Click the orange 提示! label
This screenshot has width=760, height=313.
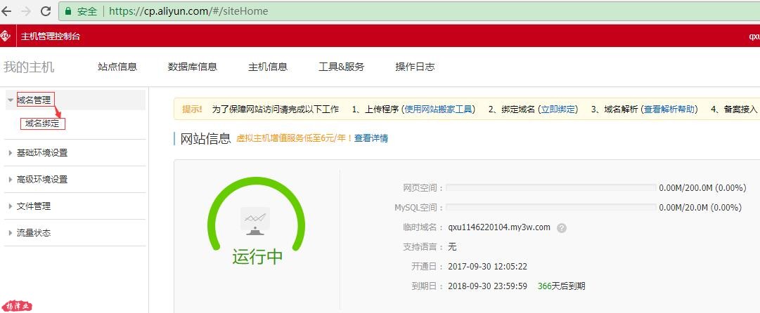click(193, 109)
